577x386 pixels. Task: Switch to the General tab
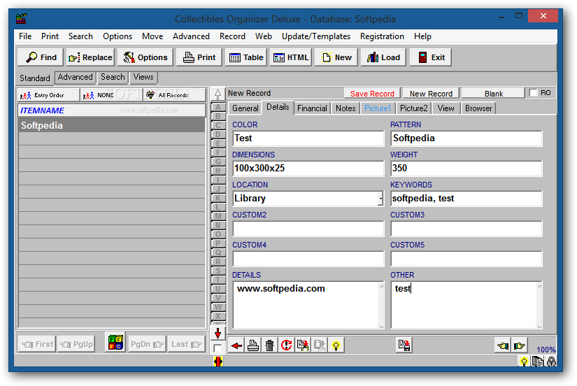pos(245,108)
